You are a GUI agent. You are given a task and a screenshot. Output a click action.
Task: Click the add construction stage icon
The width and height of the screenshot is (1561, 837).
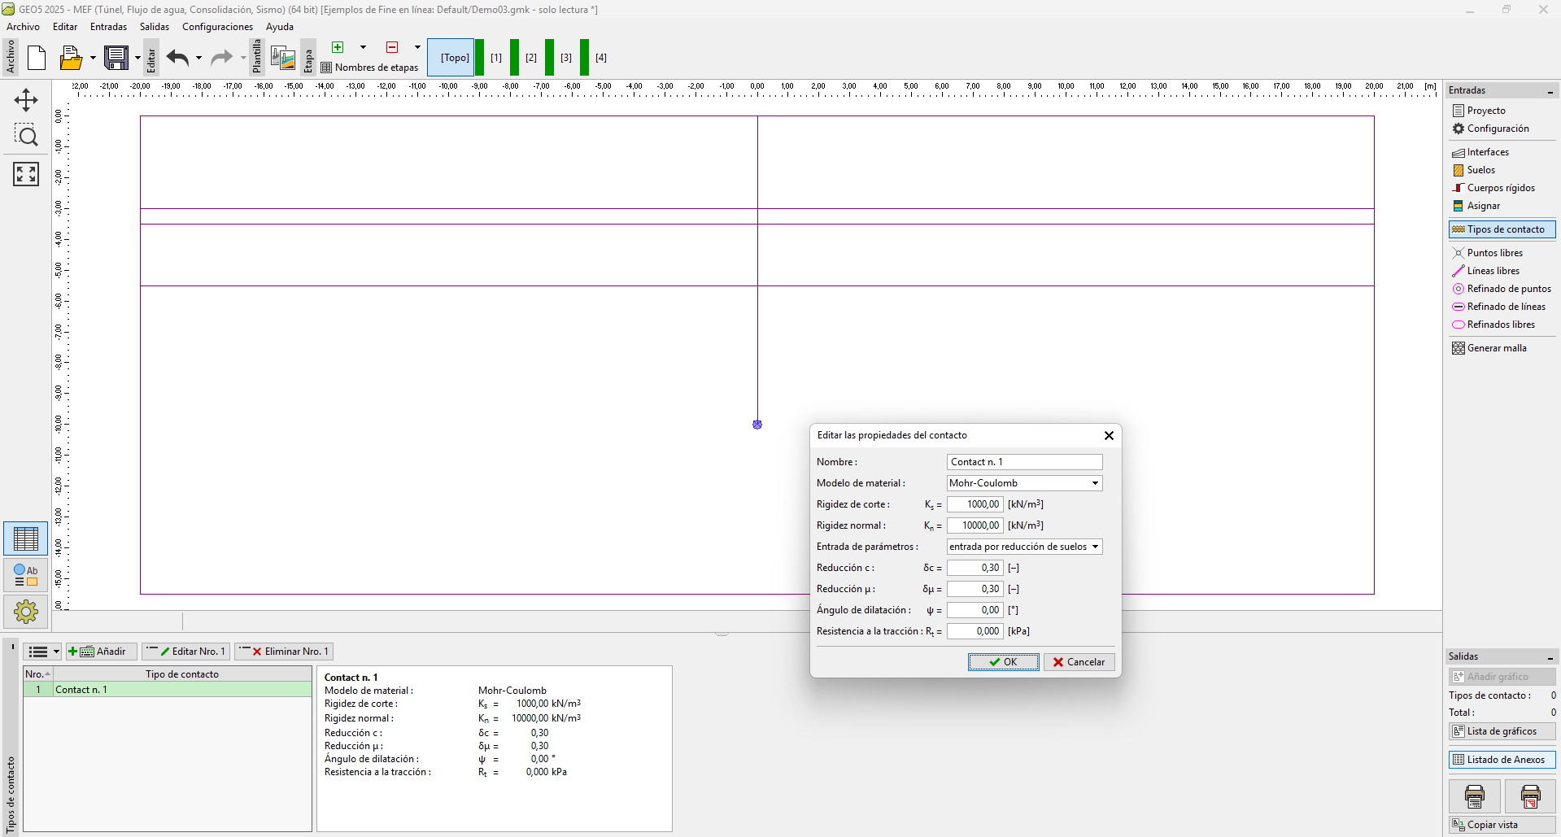(x=338, y=47)
